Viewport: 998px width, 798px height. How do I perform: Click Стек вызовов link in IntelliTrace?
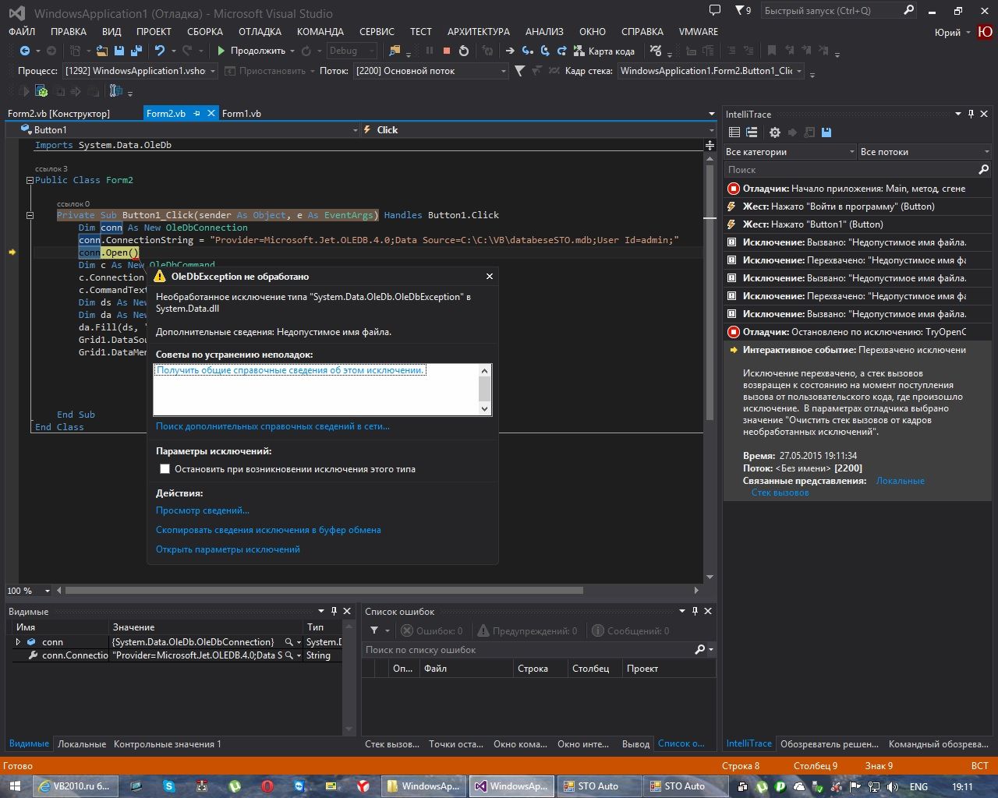click(x=780, y=493)
